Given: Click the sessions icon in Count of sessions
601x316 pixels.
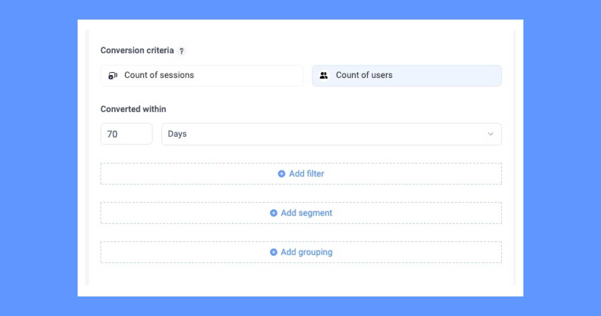Looking at the screenshot, I should tap(113, 76).
